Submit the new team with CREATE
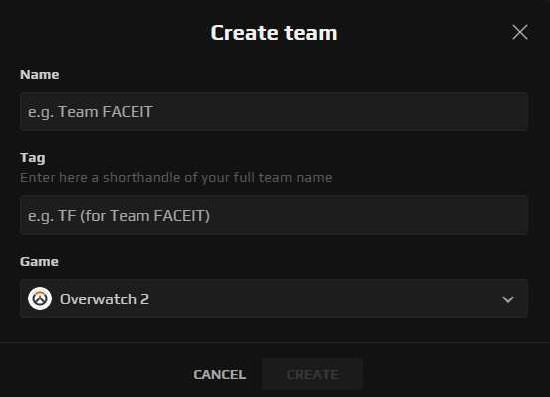The width and height of the screenshot is (550, 397). [312, 374]
